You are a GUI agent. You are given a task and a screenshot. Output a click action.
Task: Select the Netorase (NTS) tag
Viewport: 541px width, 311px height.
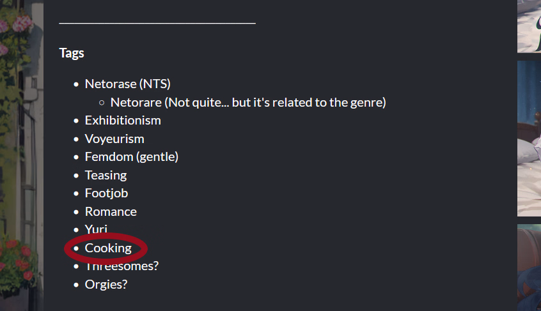tap(128, 84)
